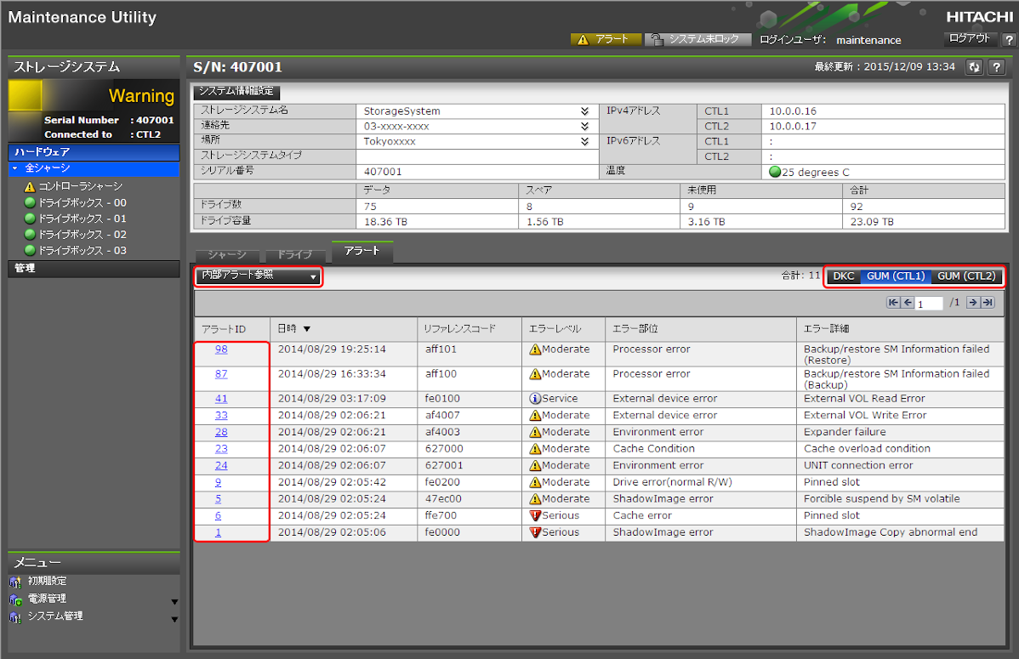The image size is (1019, 659).
Task: Switch to GUM (CTL2) alerts
Action: tap(965, 276)
